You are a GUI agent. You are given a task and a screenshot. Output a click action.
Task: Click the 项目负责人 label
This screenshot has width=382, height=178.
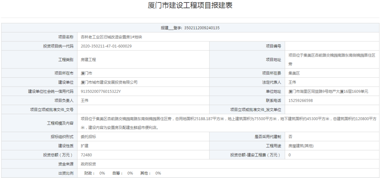(x=64, y=100)
